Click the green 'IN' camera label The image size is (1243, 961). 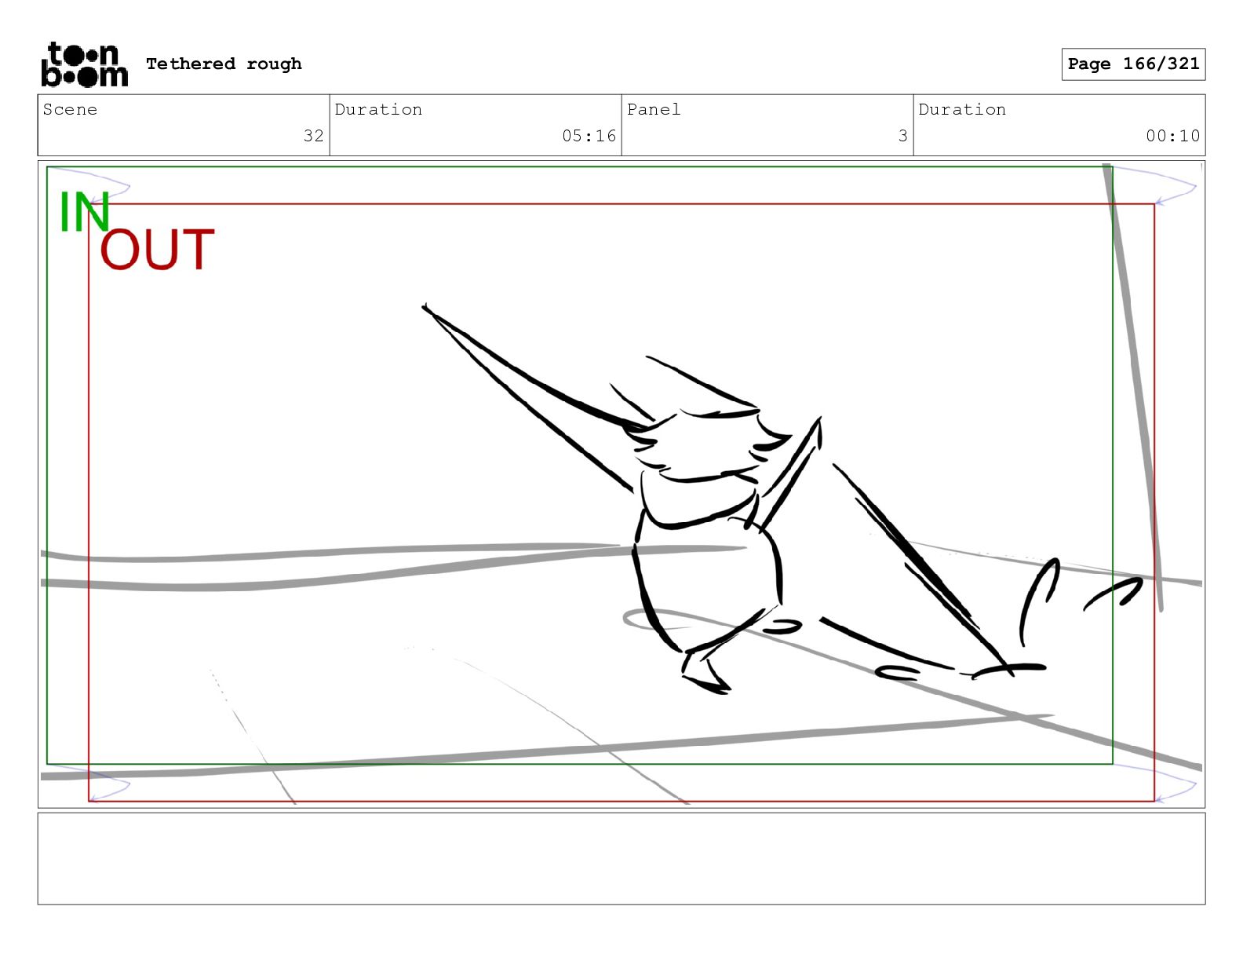pos(85,212)
